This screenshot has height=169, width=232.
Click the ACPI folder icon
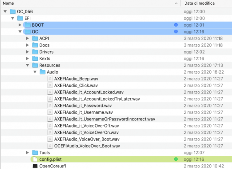click(x=34, y=38)
